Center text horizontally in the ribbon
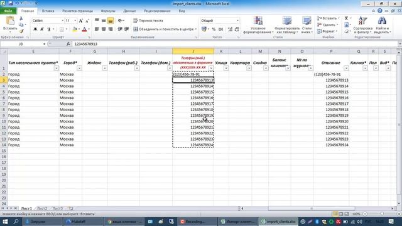Screen dimensions: 402x226 pos(104,30)
